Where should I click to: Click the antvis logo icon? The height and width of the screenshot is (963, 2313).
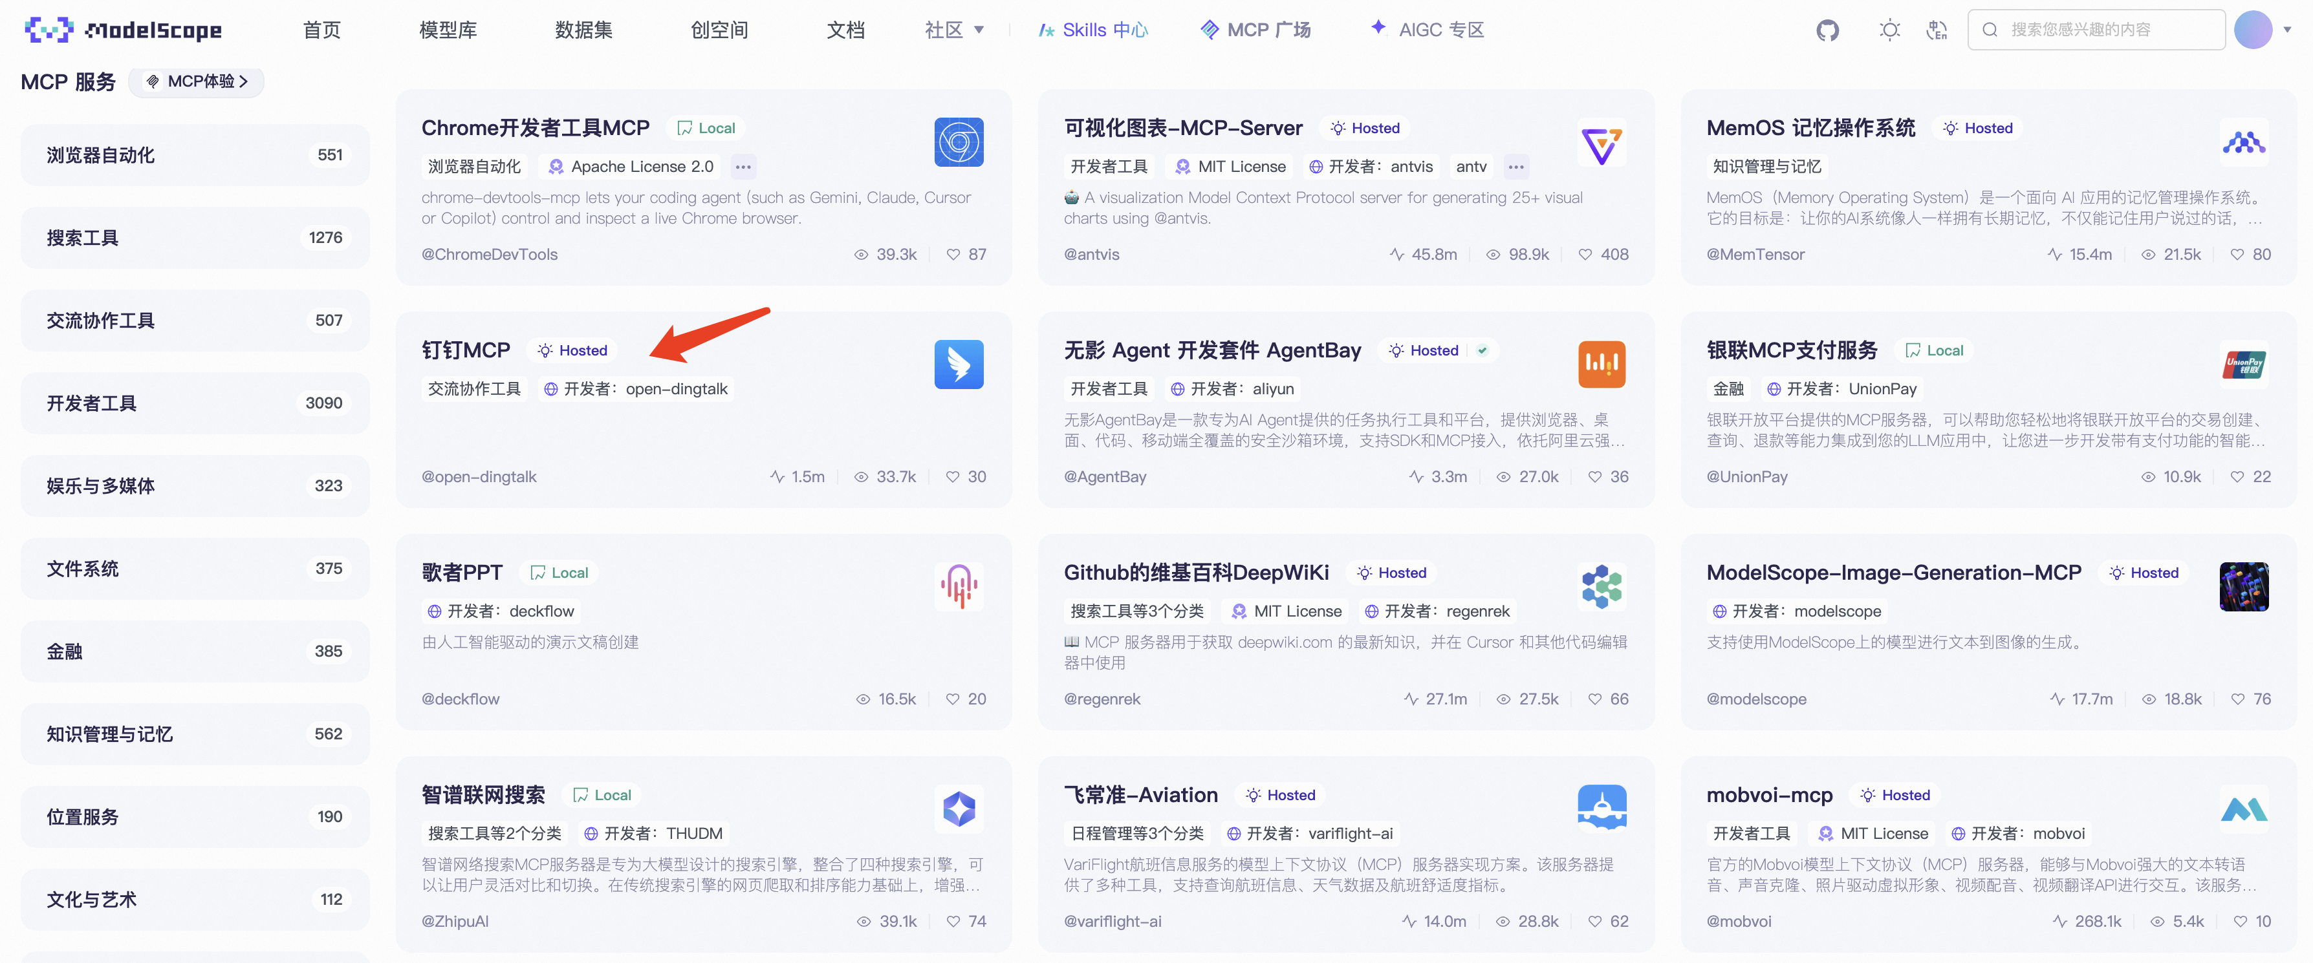[x=1601, y=143]
